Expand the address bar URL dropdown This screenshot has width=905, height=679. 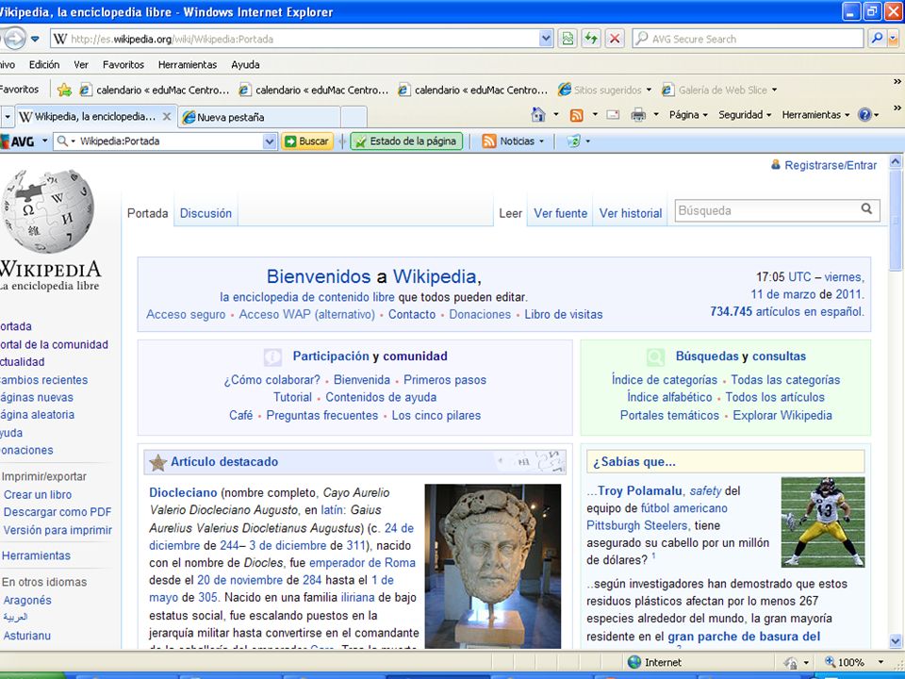click(546, 39)
